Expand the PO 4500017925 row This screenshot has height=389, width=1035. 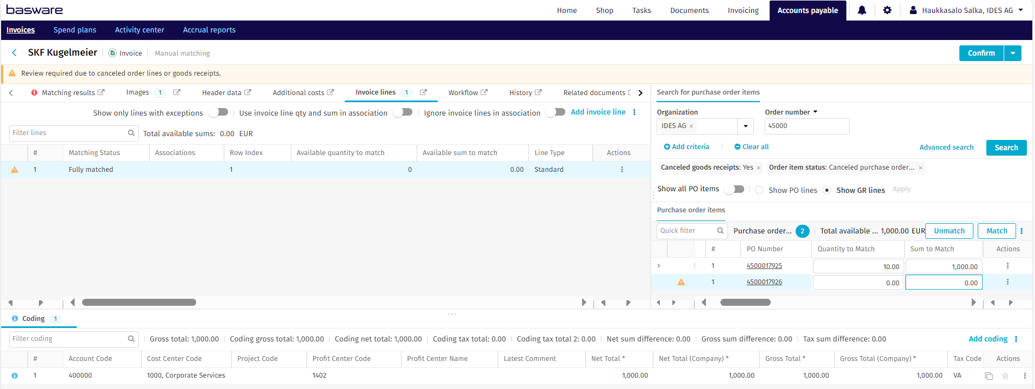pos(659,266)
